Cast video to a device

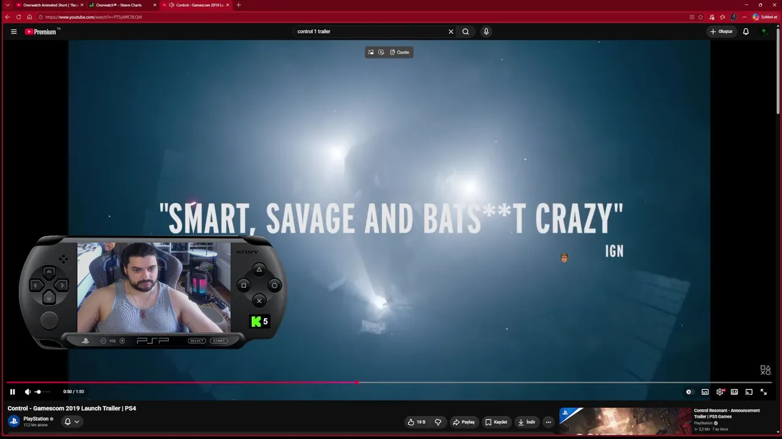749,392
